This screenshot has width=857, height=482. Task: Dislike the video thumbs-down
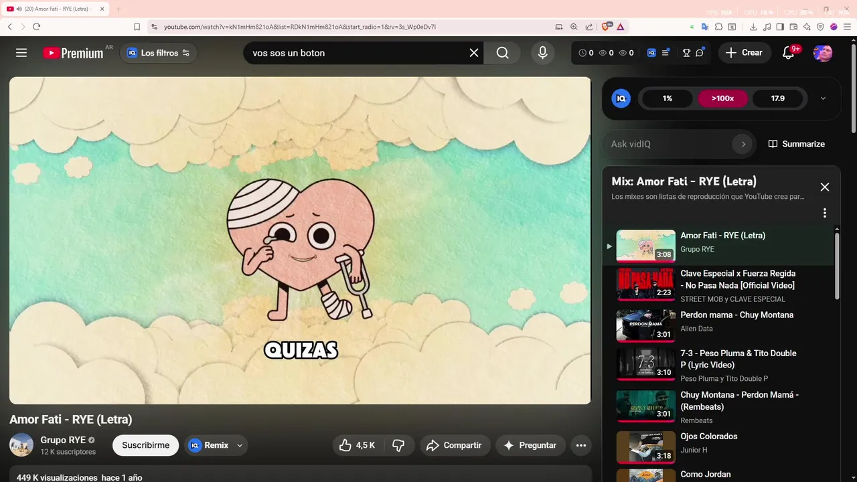click(x=398, y=445)
